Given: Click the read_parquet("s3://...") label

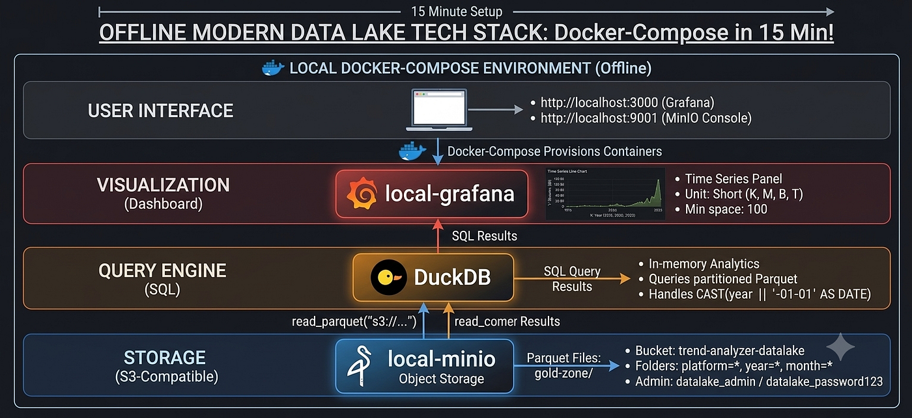Looking at the screenshot, I should click(354, 321).
